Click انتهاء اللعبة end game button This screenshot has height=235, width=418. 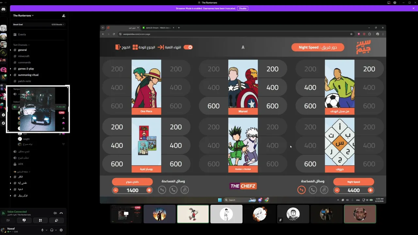(170, 47)
